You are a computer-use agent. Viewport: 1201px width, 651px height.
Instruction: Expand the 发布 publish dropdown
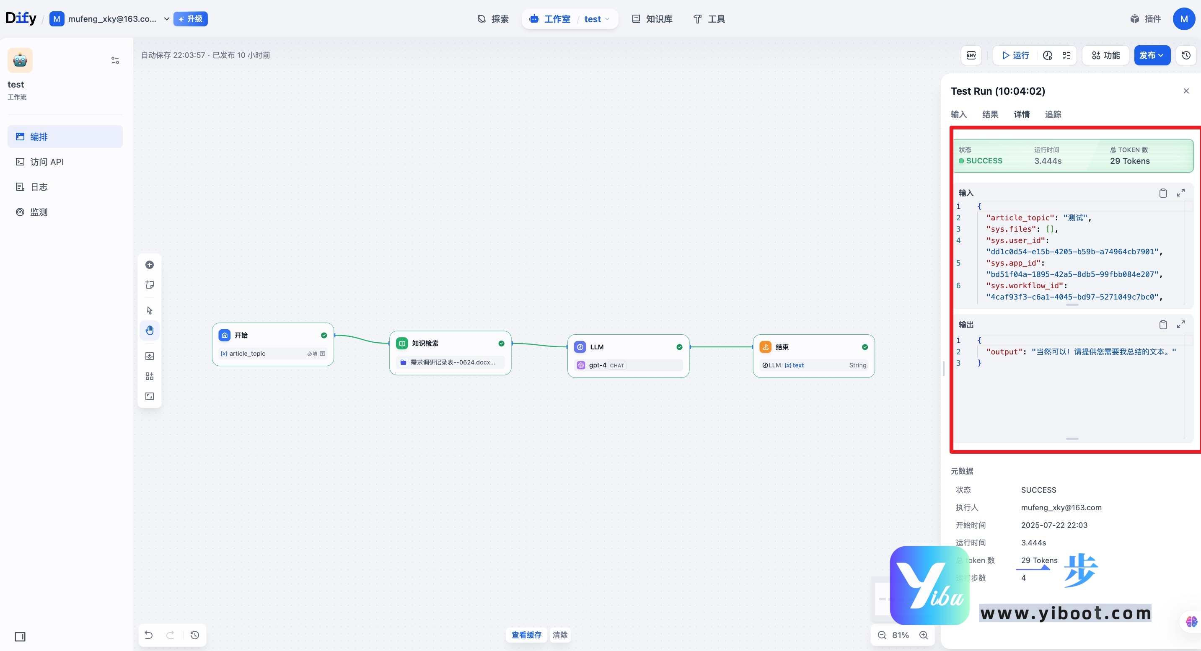(x=1152, y=55)
